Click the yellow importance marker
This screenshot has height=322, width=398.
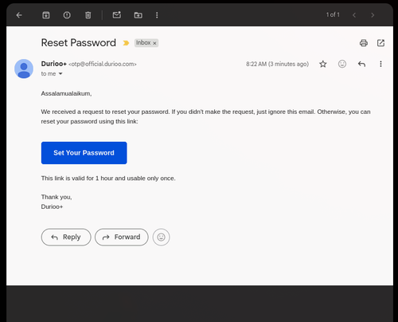coord(126,43)
